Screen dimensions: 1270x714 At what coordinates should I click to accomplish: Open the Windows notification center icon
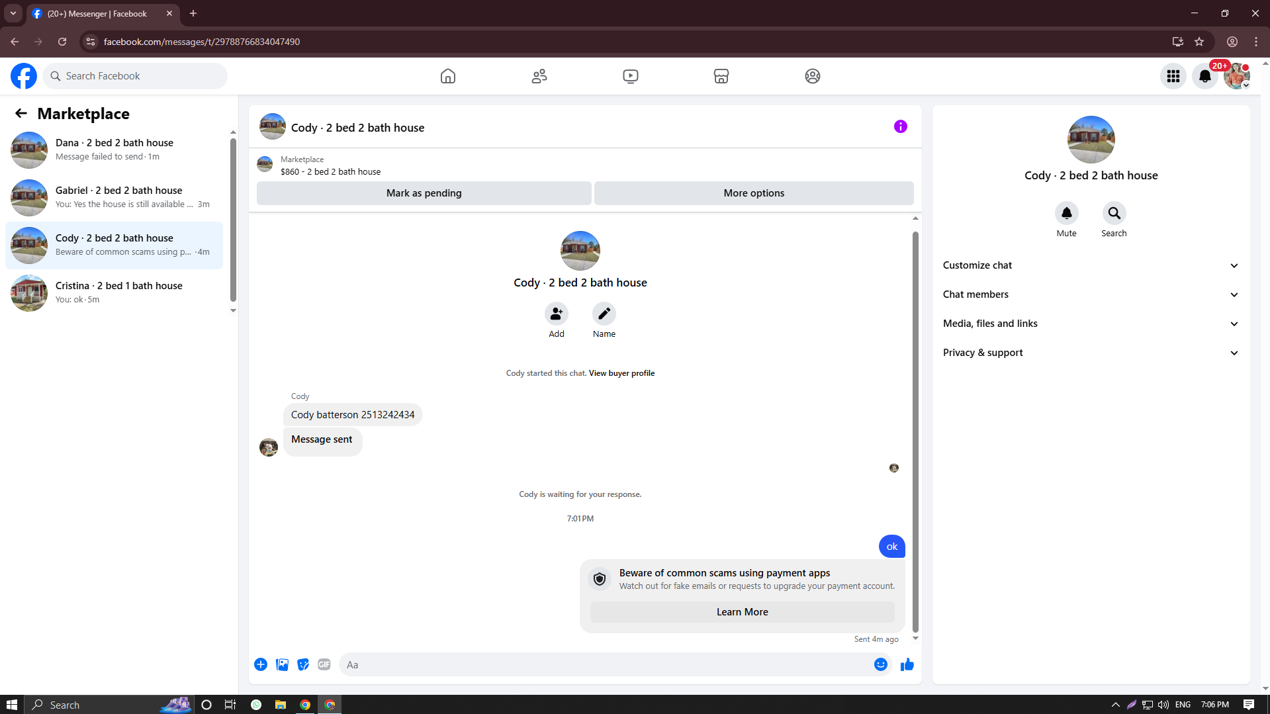click(x=1249, y=705)
